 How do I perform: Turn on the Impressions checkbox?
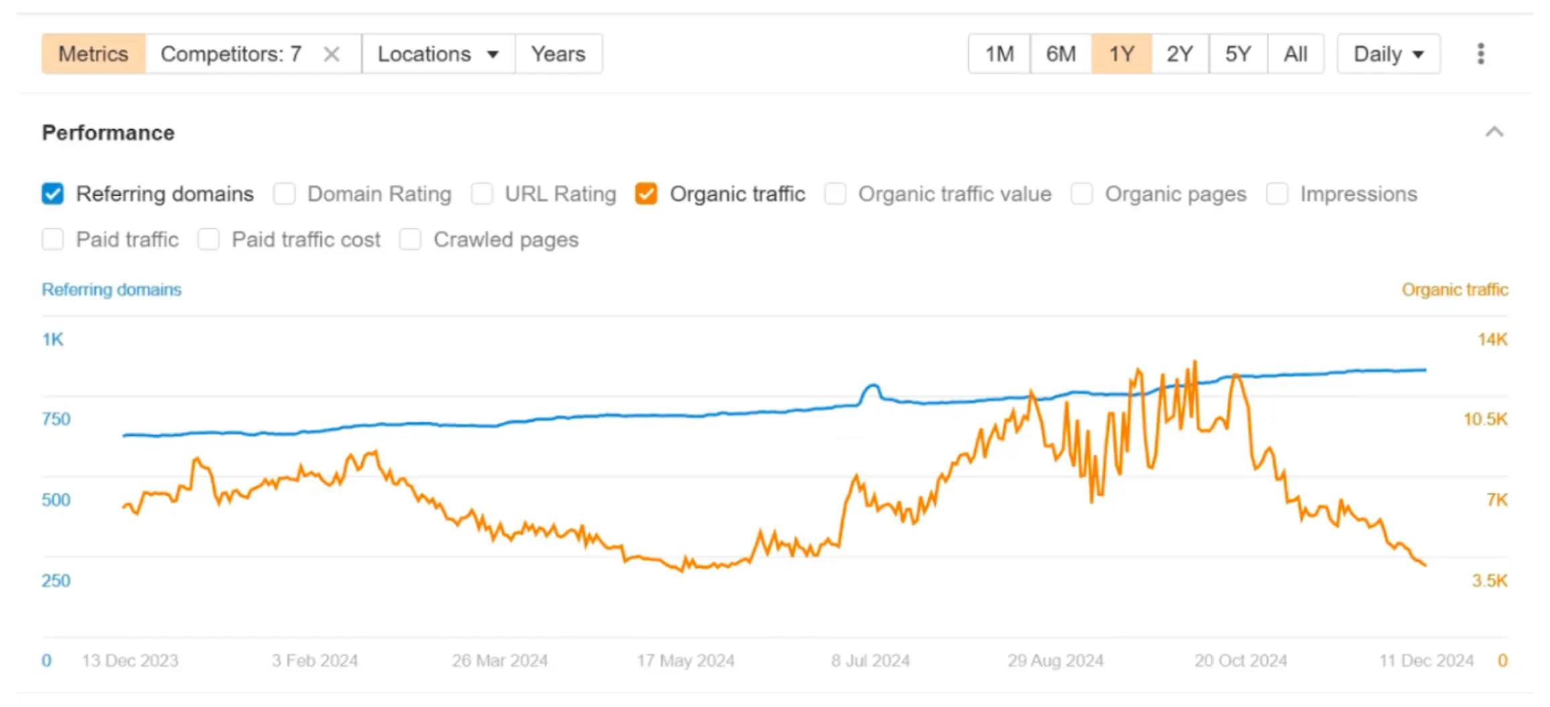(1277, 194)
